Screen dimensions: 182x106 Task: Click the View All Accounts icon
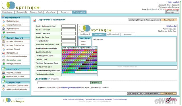pyautogui.click(x=4, y=73)
